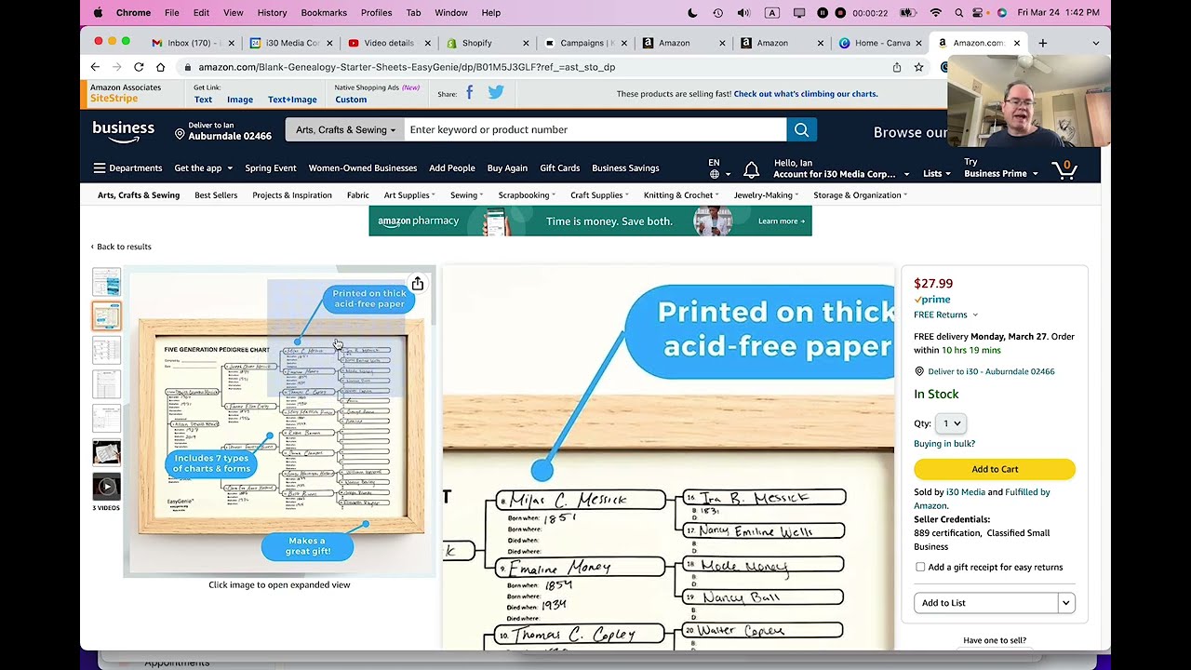Click Try Business Prime dropdown
1191x670 pixels.
(1000, 168)
